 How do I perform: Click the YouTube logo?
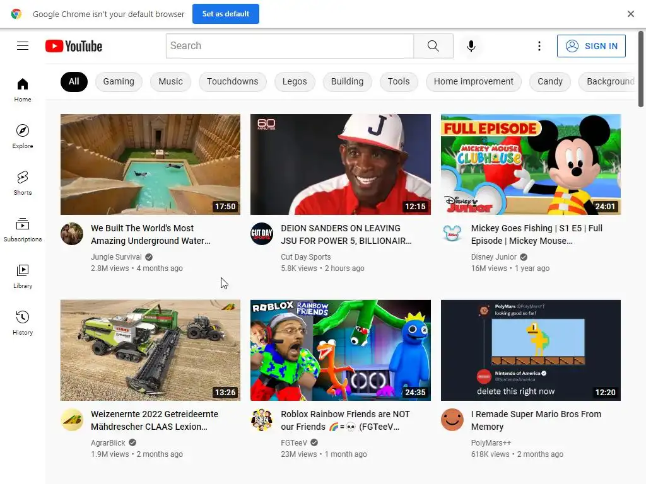tap(74, 46)
